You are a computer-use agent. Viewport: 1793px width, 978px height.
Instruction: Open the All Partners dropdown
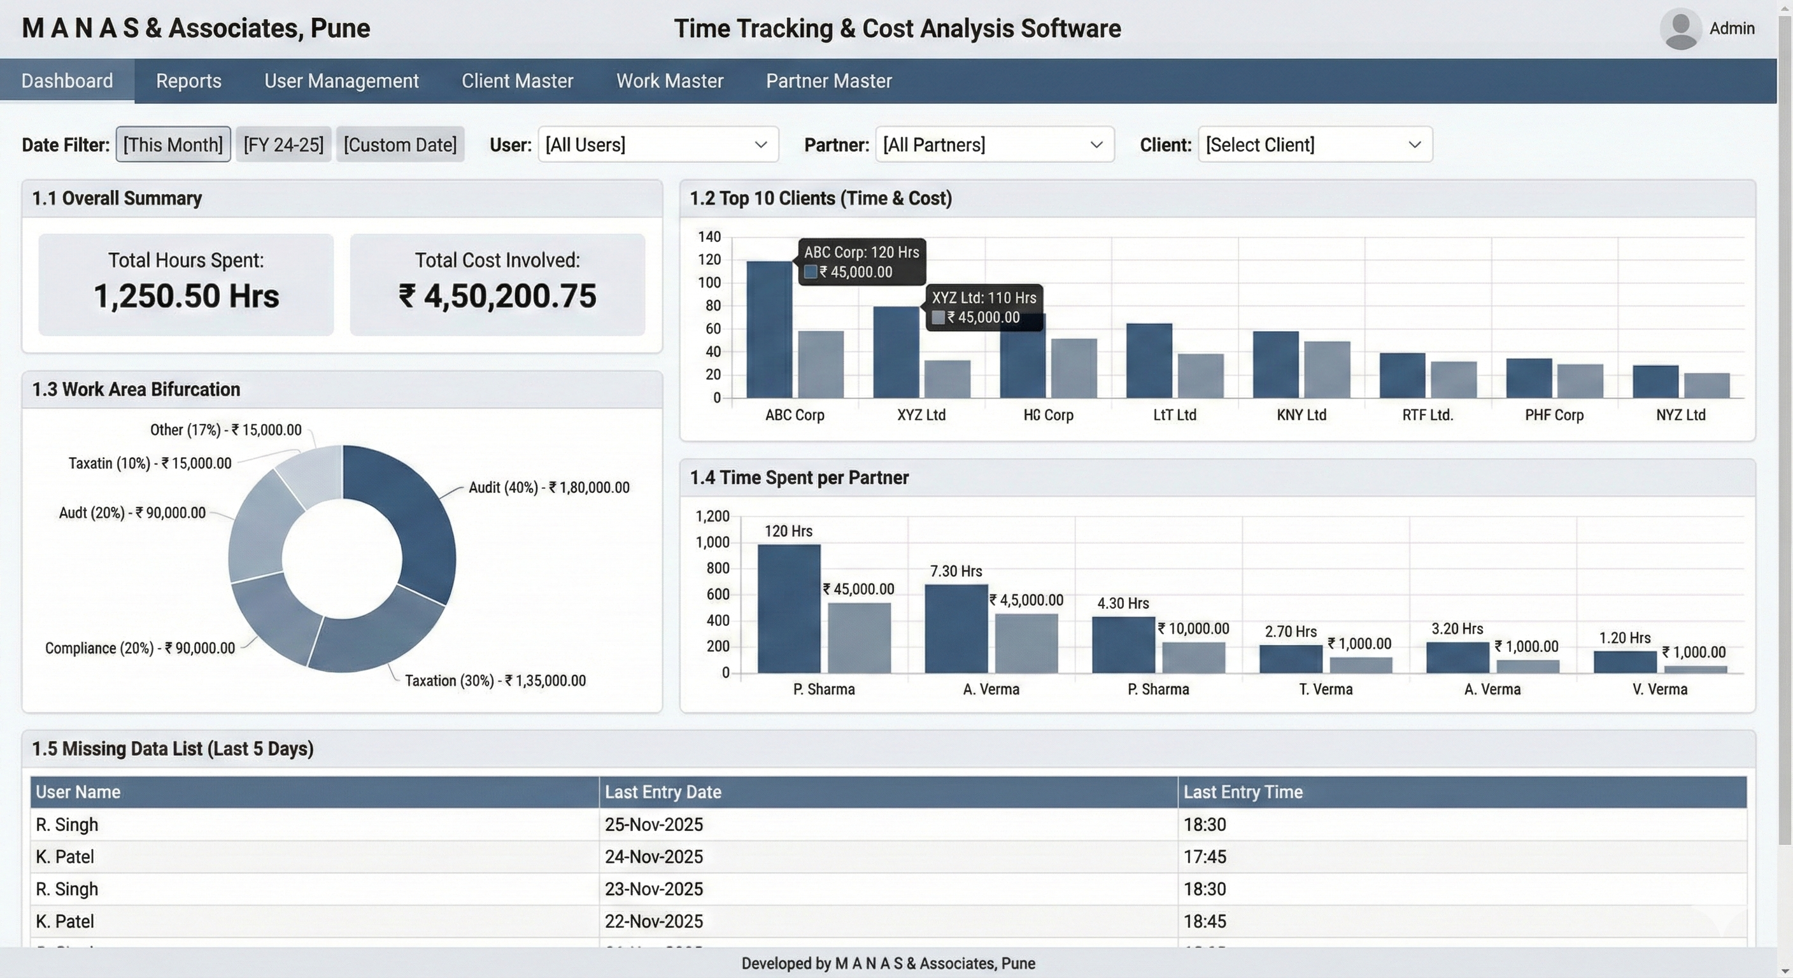(994, 145)
